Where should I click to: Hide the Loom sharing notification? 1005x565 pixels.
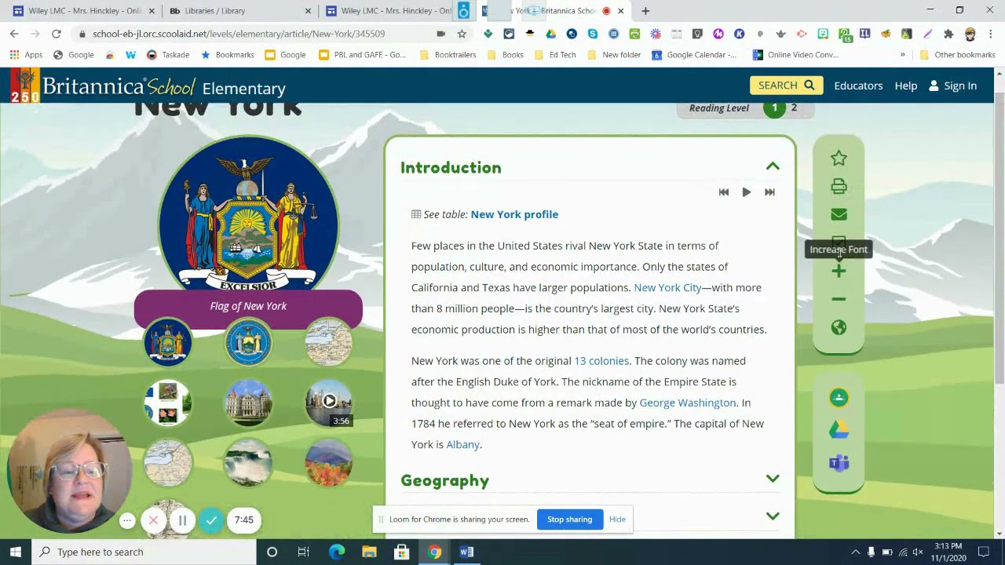click(x=617, y=519)
